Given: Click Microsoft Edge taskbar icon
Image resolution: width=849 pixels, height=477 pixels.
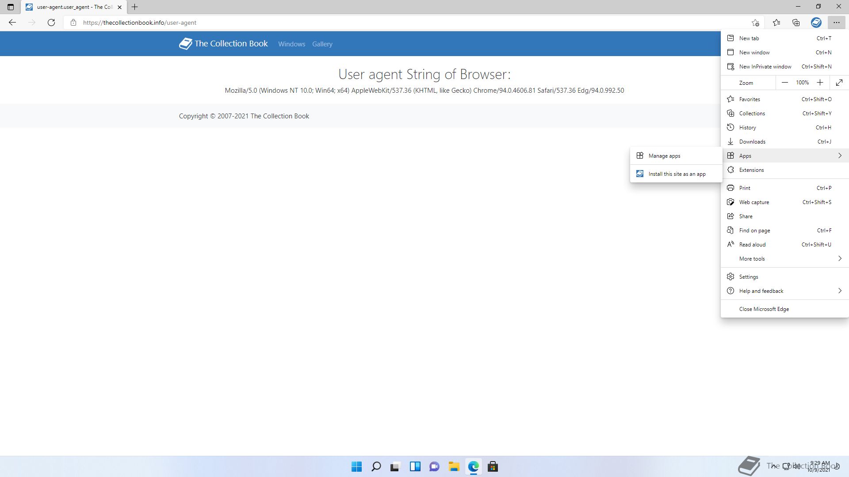Looking at the screenshot, I should pyautogui.click(x=473, y=467).
